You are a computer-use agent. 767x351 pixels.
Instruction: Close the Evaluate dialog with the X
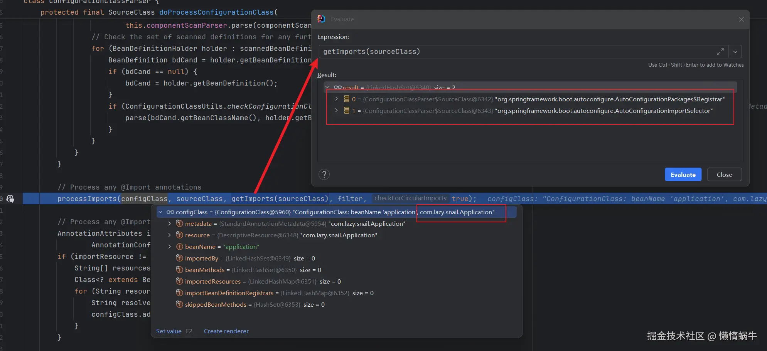click(741, 19)
